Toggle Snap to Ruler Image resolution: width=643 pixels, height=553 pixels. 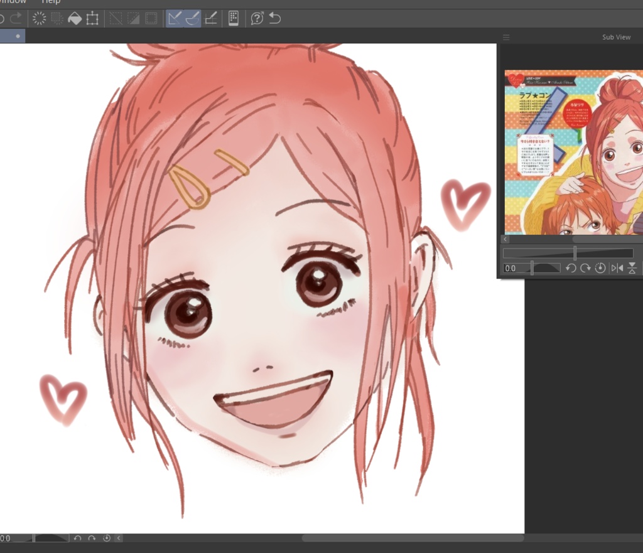175,18
